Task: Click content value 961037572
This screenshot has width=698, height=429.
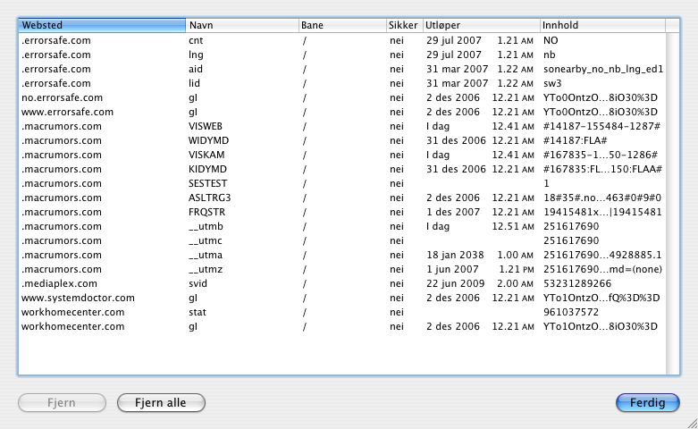Action: point(571,312)
